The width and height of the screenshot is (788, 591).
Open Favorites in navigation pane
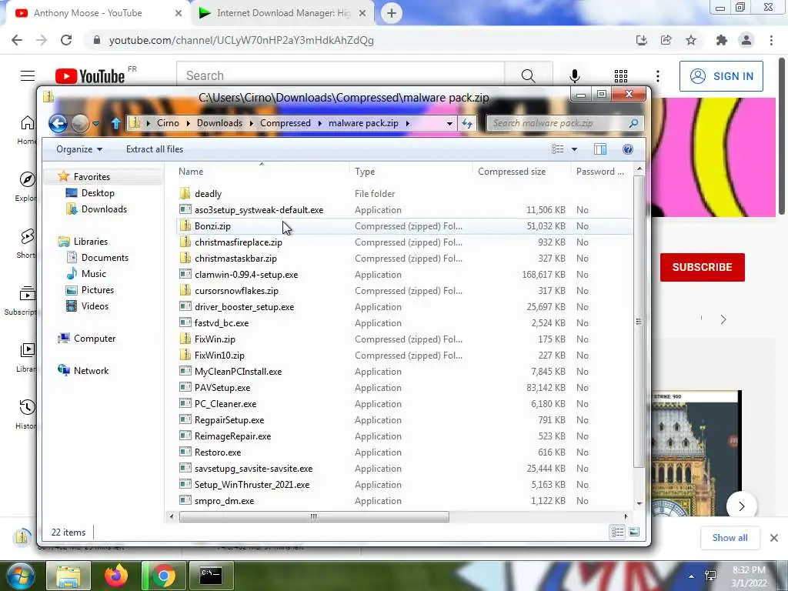(92, 176)
